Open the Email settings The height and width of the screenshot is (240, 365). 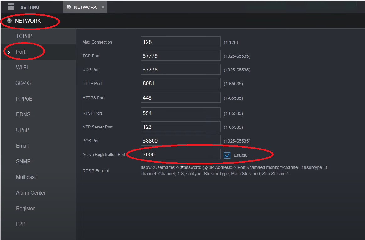pyautogui.click(x=22, y=146)
